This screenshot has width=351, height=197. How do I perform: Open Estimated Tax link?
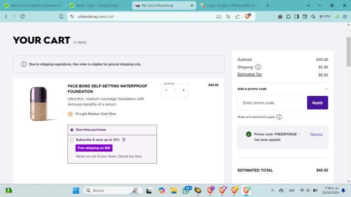[250, 74]
